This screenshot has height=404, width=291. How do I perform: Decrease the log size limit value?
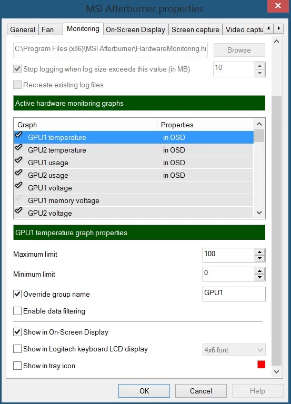[260, 73]
